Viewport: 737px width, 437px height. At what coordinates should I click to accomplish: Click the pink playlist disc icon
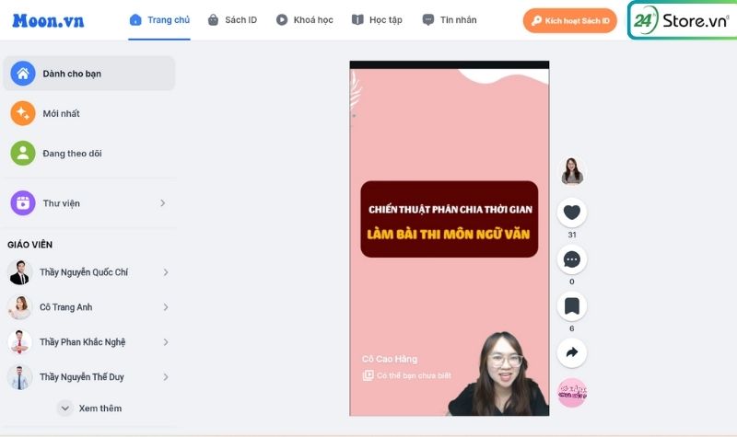572,393
